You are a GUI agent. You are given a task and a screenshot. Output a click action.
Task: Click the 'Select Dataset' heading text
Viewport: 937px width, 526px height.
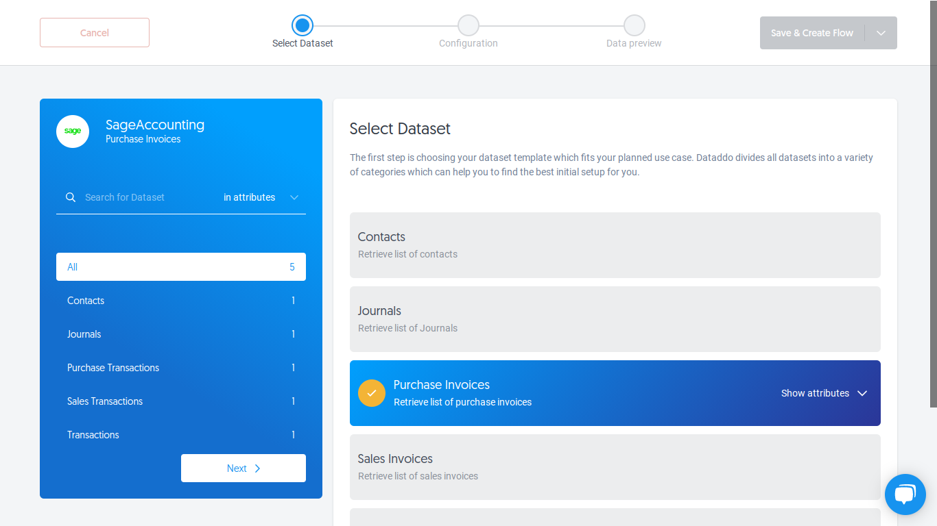400,129
